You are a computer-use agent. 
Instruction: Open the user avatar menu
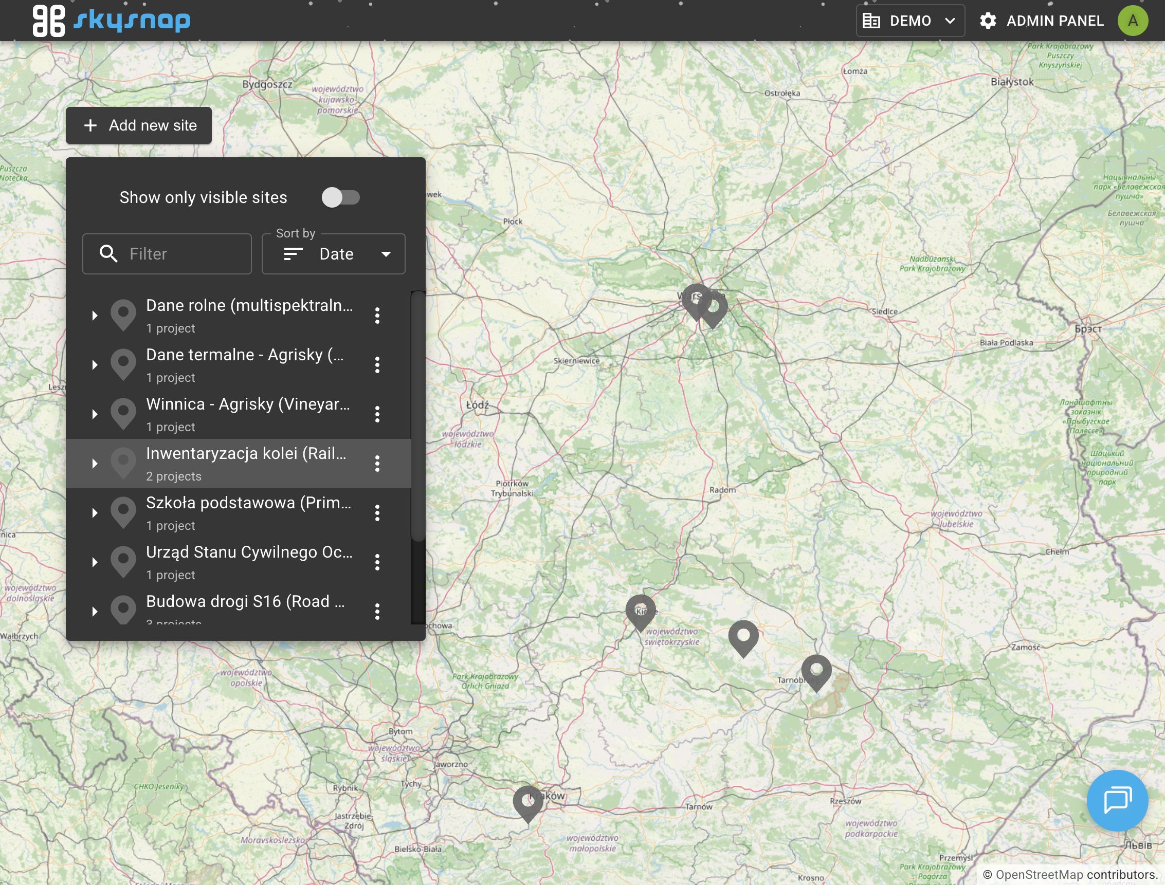pos(1132,21)
